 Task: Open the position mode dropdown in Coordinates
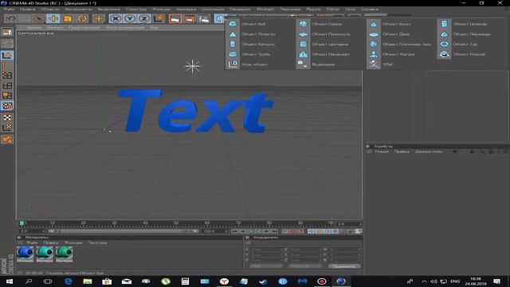265,266
